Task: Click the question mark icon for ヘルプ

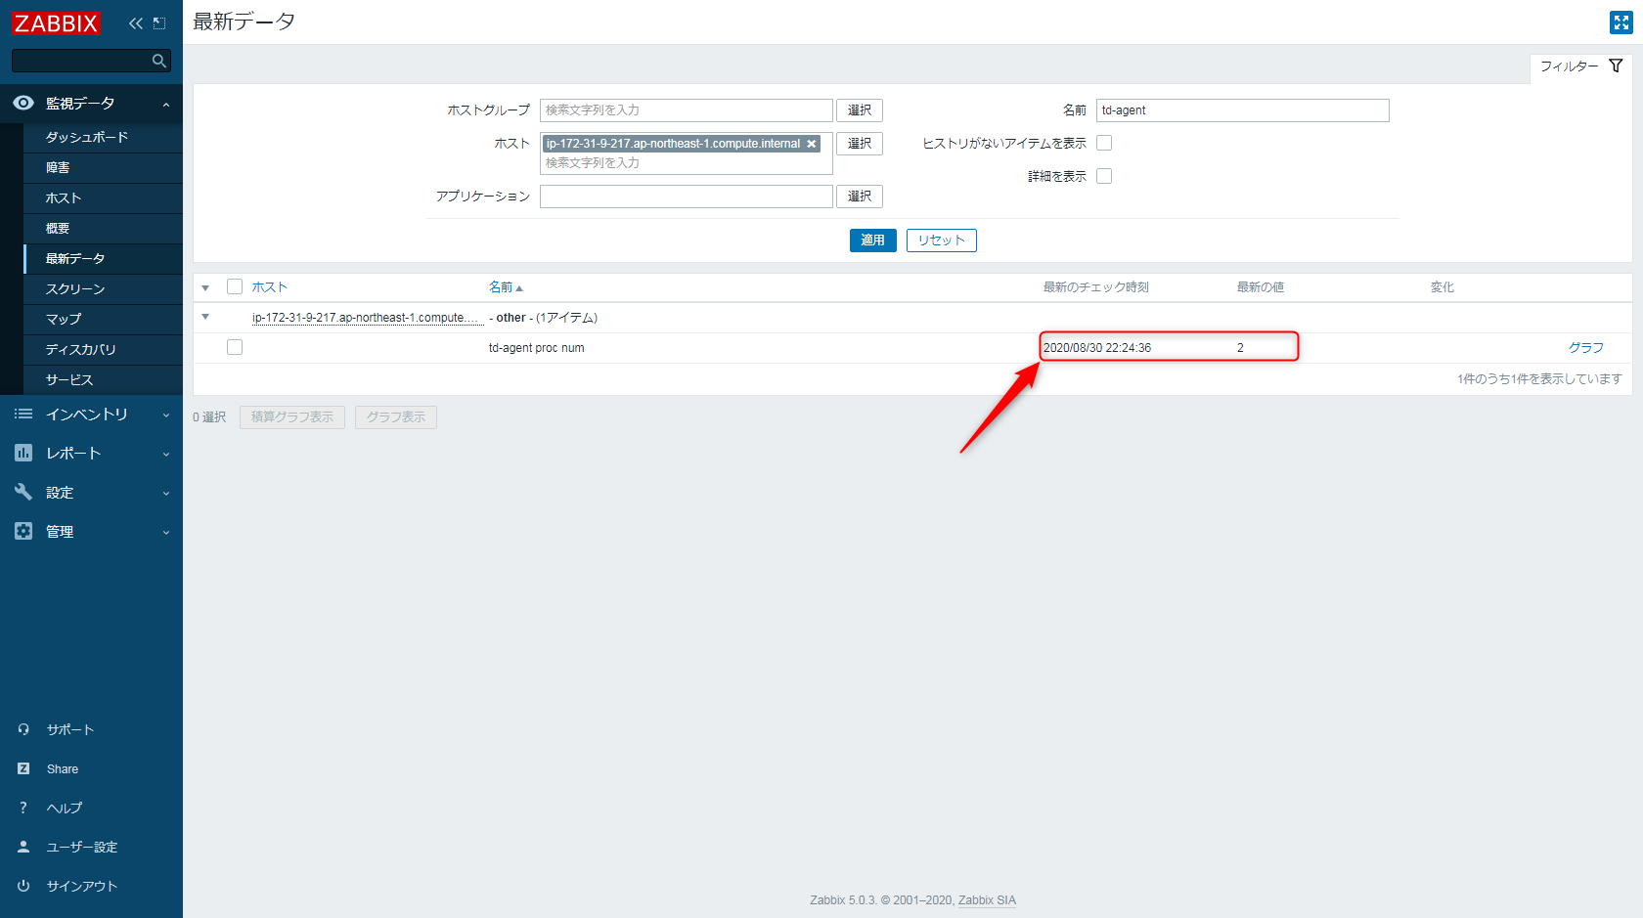Action: tap(23, 808)
